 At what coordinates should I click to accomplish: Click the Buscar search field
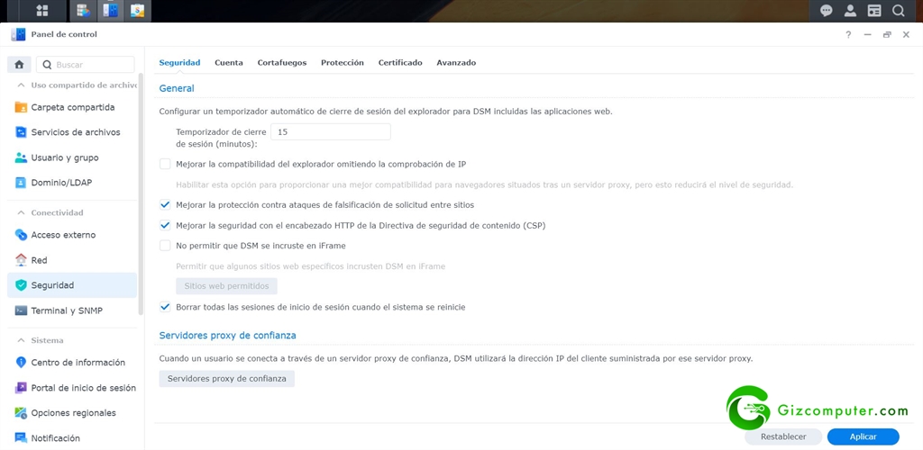(x=86, y=65)
